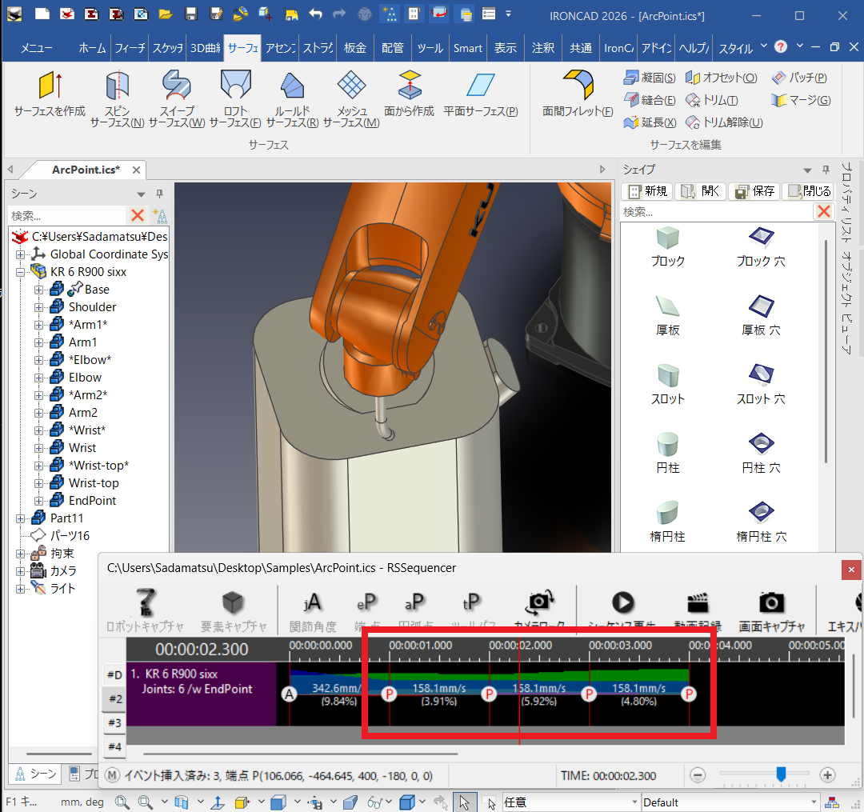Zoom out timeline with minus button
Viewport: 864px width, 812px height.
point(698,776)
